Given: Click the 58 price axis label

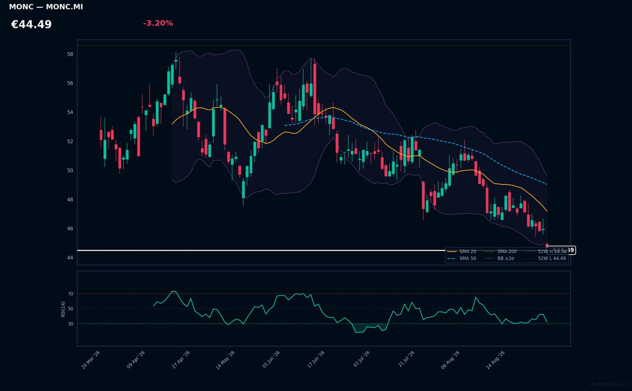Looking at the screenshot, I should pyautogui.click(x=70, y=54).
